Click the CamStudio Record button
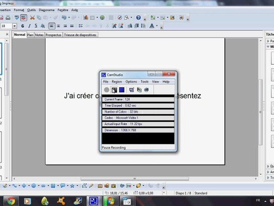Screen dimensions: 274x206 [x=106, y=90]
